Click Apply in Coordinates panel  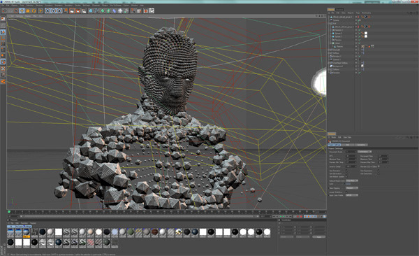tap(319, 237)
